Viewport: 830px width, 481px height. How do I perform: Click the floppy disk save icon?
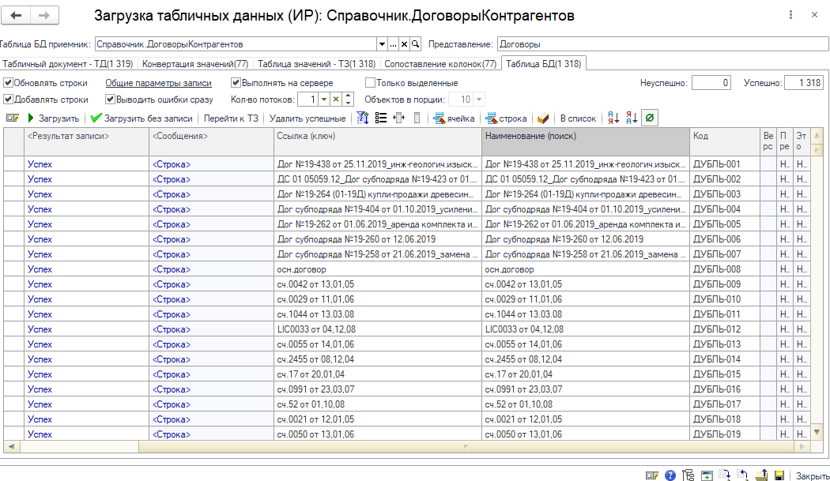pos(779,475)
